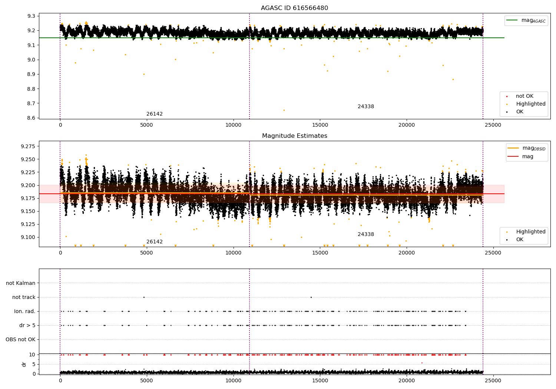The width and height of the screenshot is (556, 389).
Task: Click the 'not track' y-axis label
Action: (x=24, y=297)
